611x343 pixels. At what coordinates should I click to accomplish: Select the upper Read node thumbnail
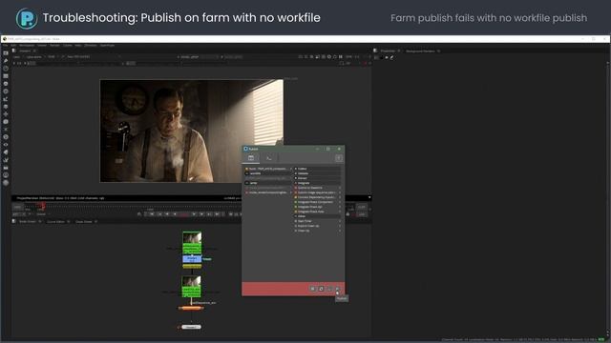[x=192, y=237]
